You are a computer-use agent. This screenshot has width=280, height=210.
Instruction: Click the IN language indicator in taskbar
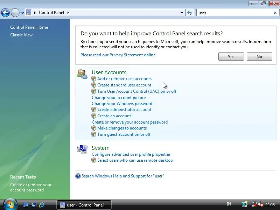pos(229,204)
